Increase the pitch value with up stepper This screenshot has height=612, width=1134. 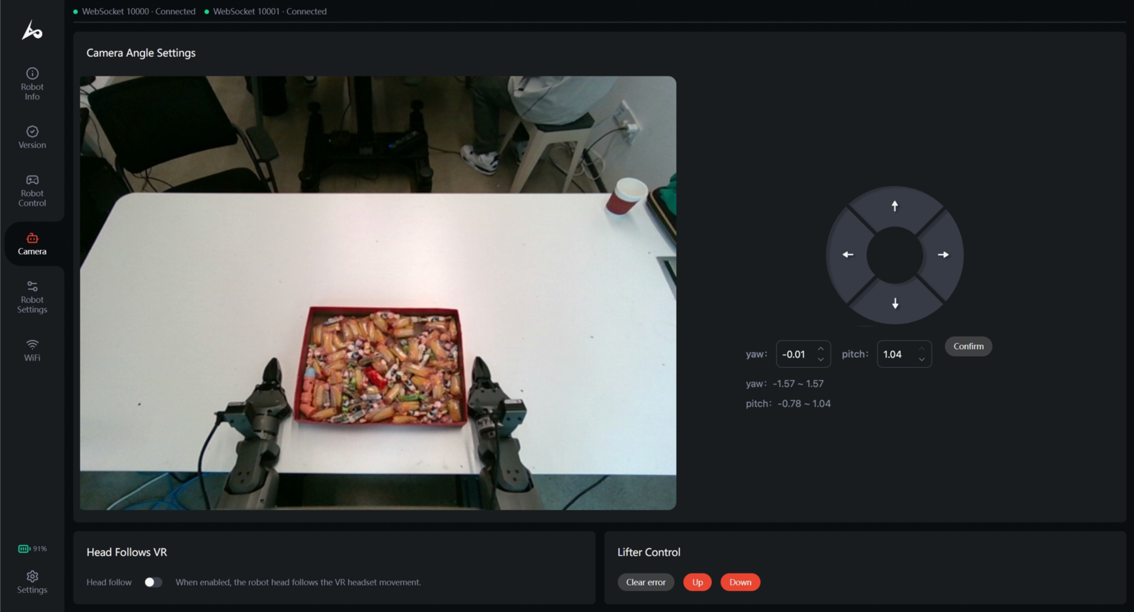coord(922,349)
